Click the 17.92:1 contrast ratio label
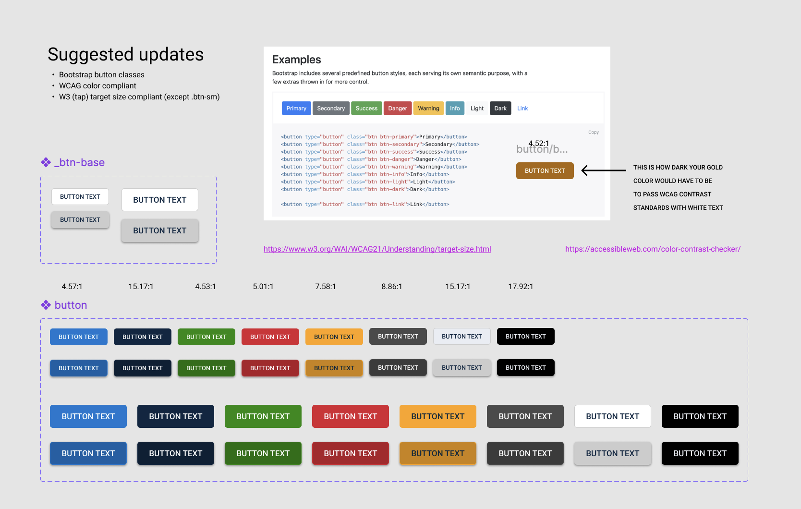The width and height of the screenshot is (801, 509). coord(521,287)
